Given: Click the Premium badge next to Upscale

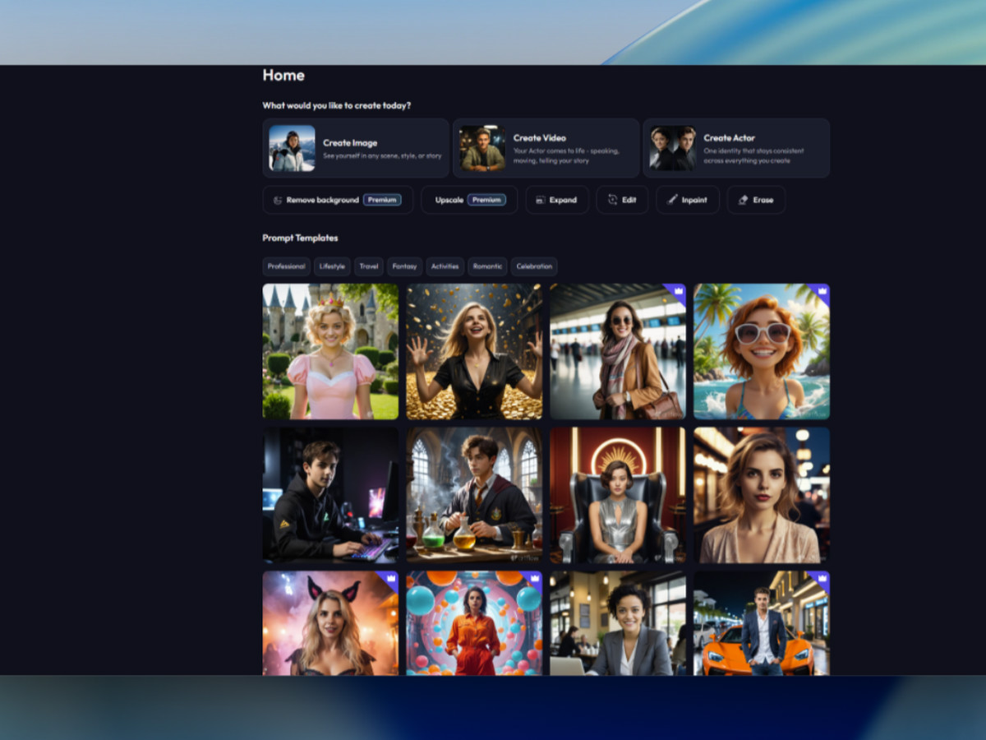Looking at the screenshot, I should pos(486,200).
